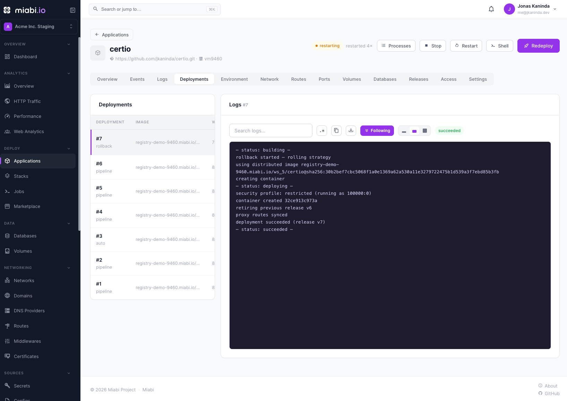Open the Acme Inc. Staging workspace switcher

click(39, 27)
